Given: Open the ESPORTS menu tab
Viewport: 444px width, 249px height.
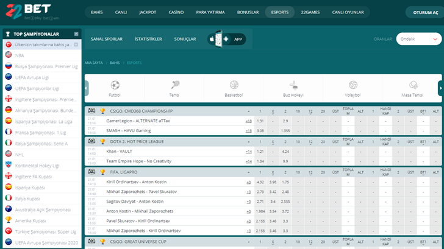Looking at the screenshot, I should (x=280, y=12).
